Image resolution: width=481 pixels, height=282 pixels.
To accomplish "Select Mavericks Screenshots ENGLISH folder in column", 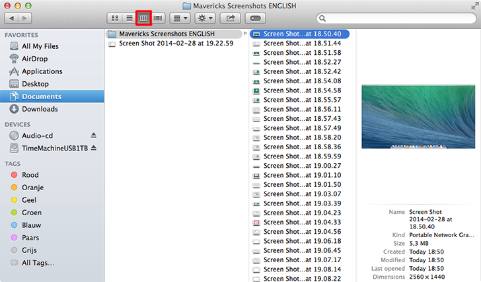I will 174,34.
